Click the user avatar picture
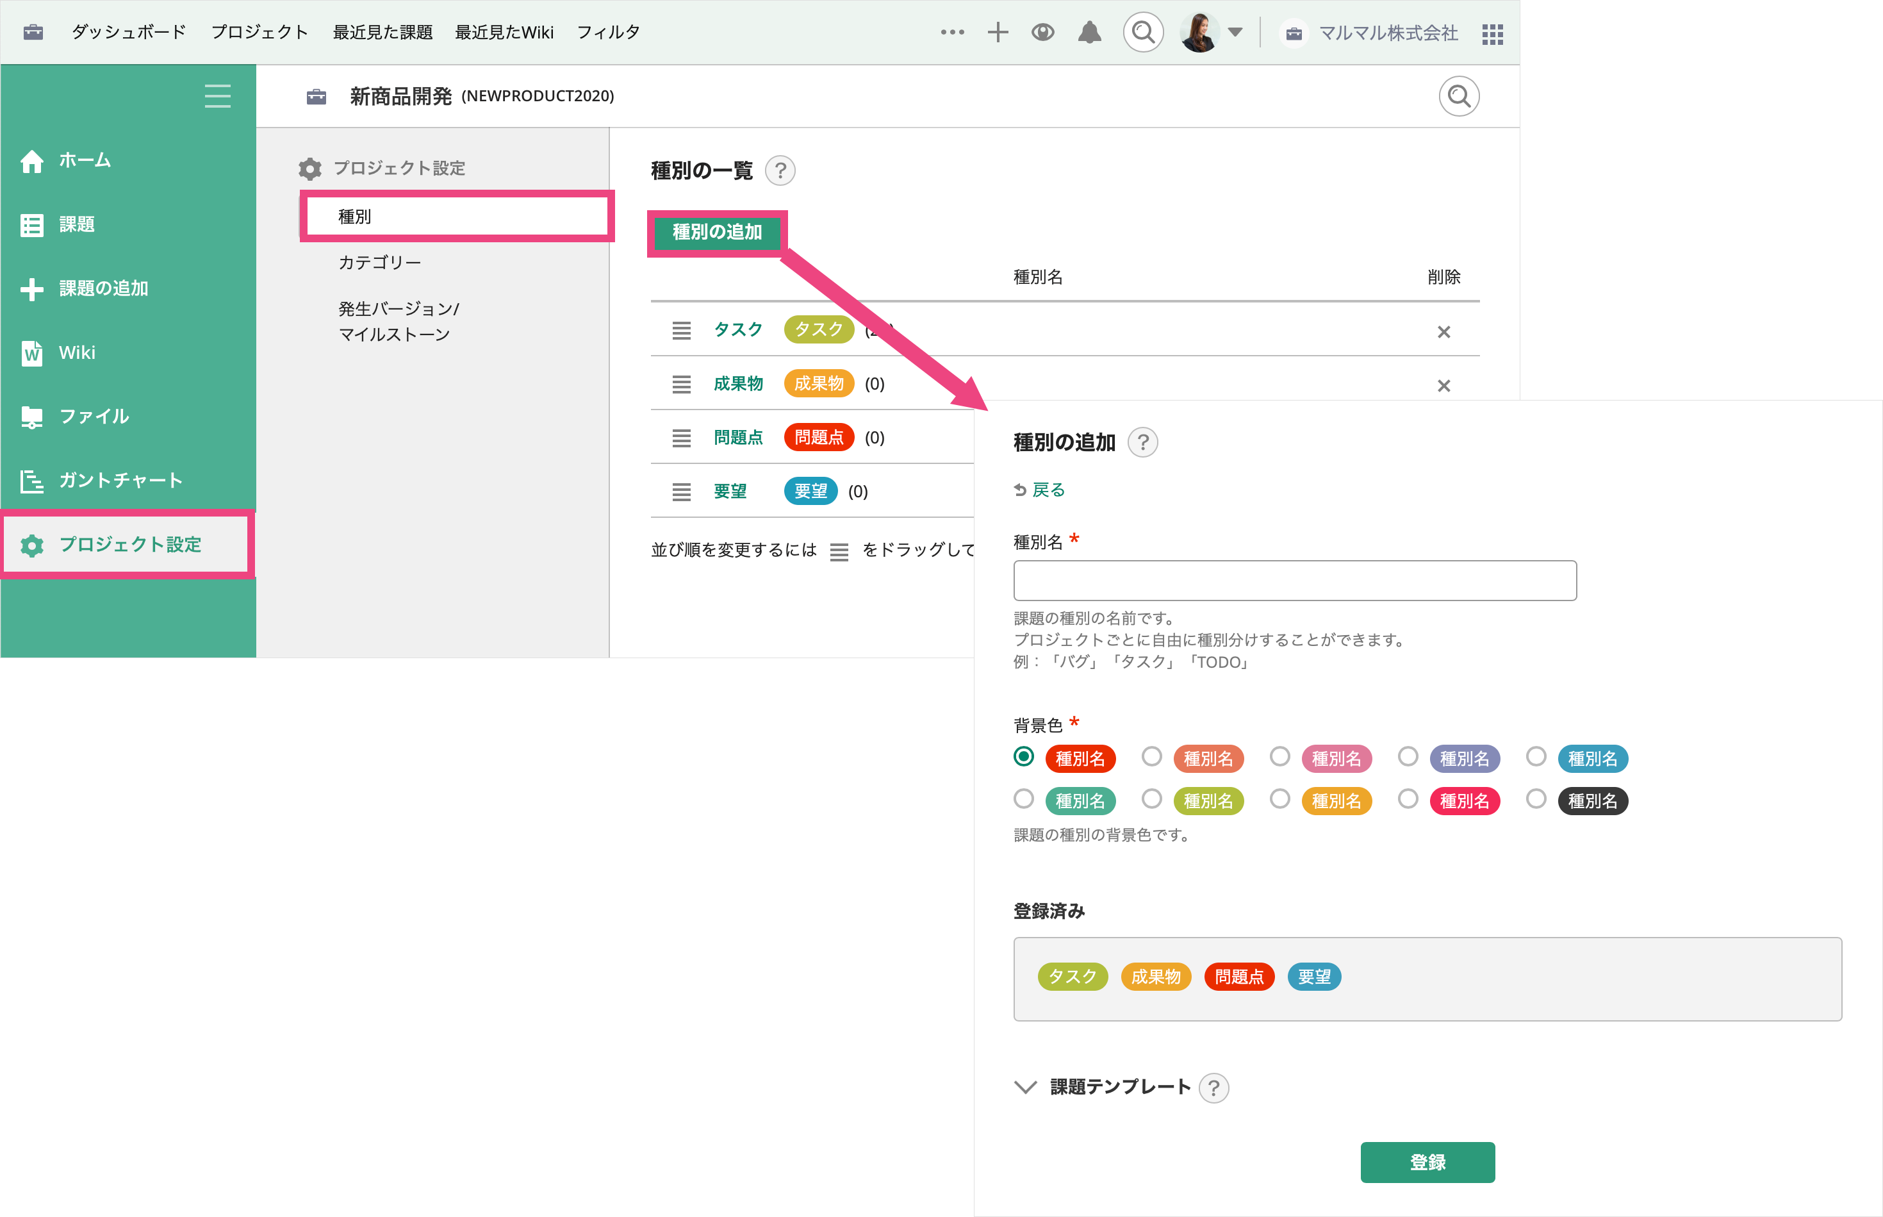The width and height of the screenshot is (1883, 1217). [x=1199, y=33]
